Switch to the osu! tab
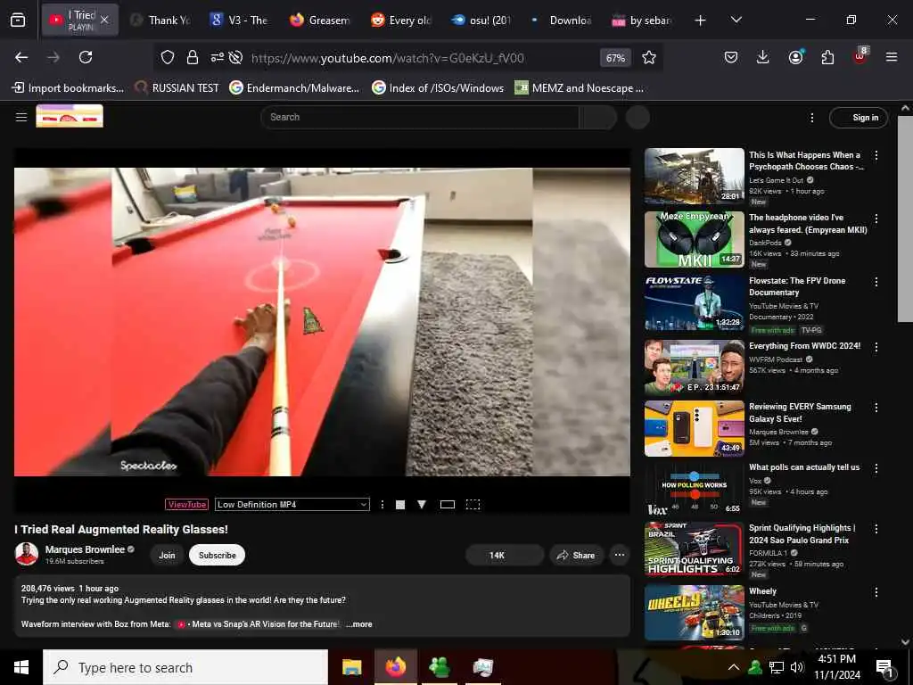 click(x=481, y=20)
